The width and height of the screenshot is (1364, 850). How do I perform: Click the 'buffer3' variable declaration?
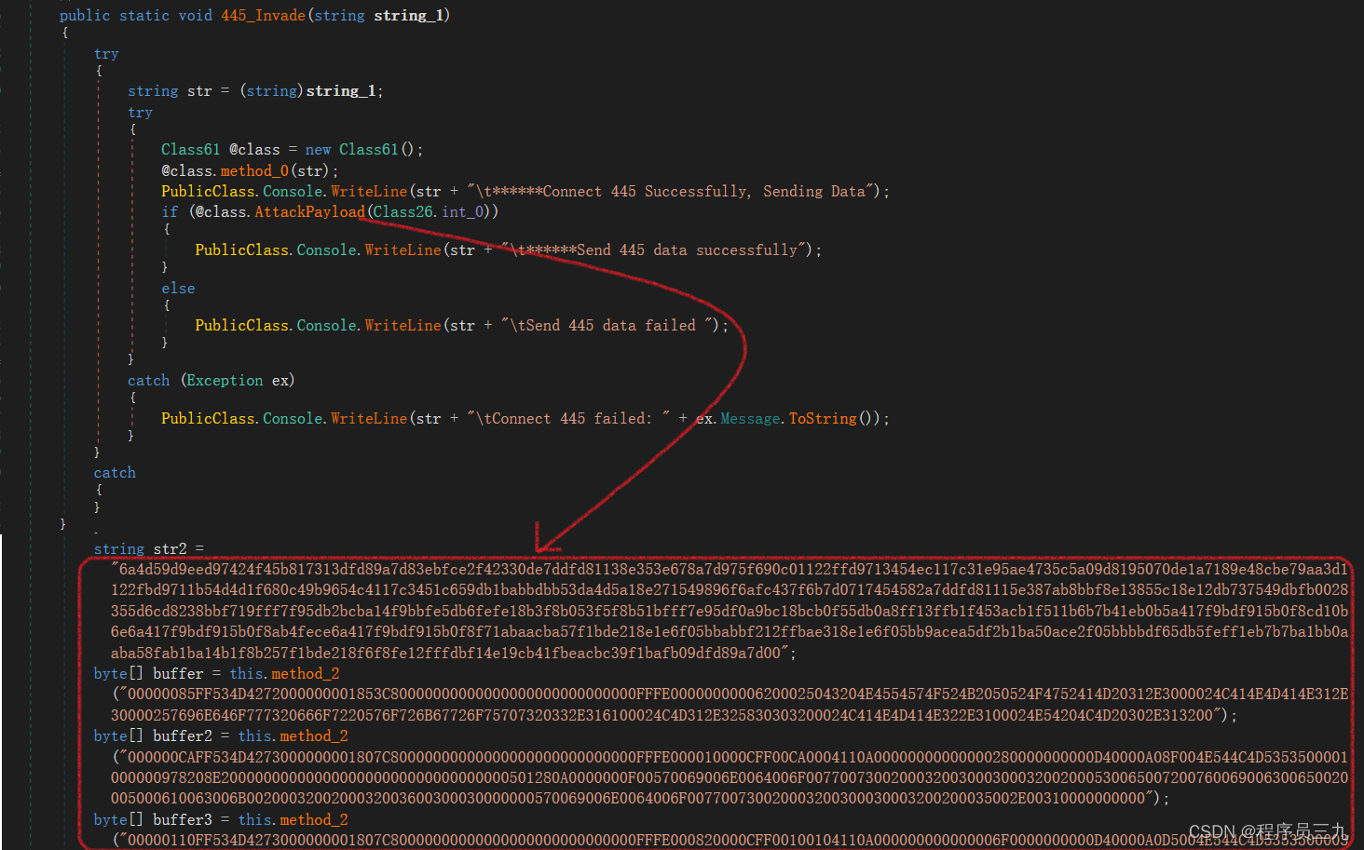click(183, 820)
